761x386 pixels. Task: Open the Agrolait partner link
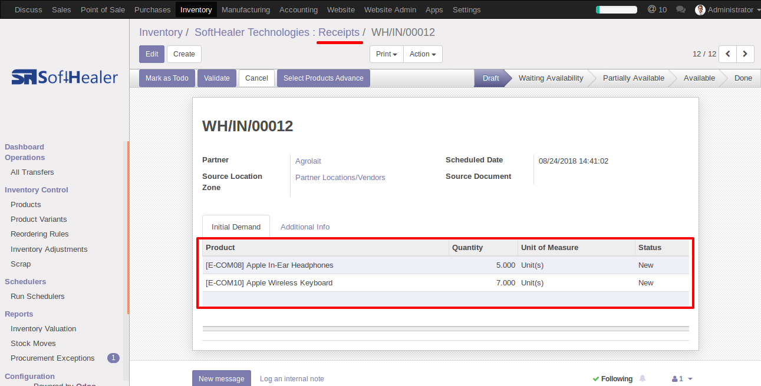308,161
